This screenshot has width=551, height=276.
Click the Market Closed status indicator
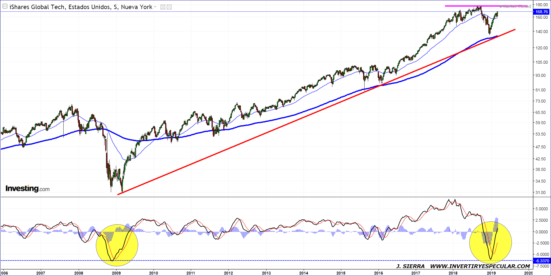[516, 6]
